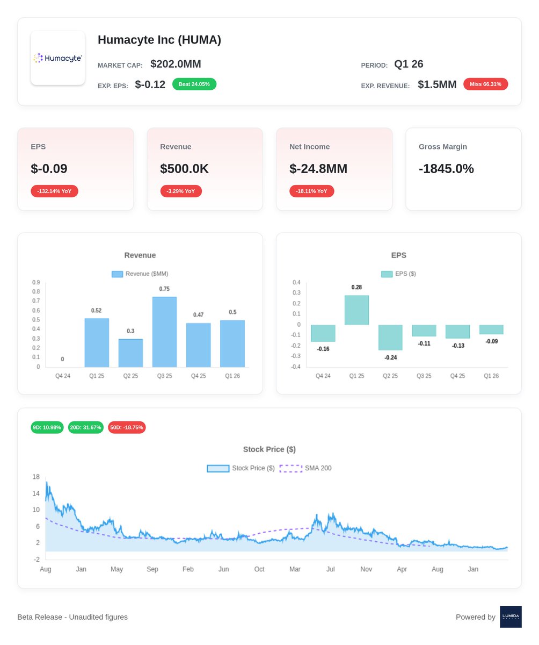Screen dimensions: 539x645
Task: Click the Q1 26 period value
Action: coord(409,64)
